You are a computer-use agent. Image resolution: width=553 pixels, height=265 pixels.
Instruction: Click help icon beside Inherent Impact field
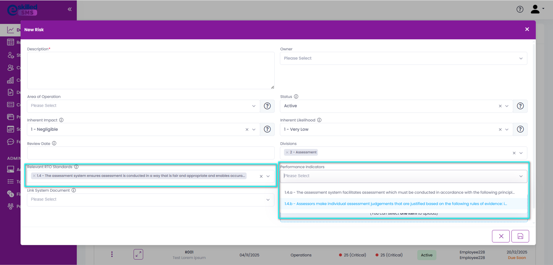(x=267, y=129)
